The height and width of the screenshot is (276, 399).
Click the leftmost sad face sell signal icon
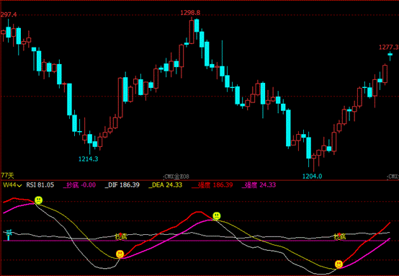coord(38,200)
